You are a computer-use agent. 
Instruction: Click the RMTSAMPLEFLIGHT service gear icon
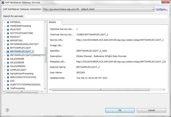(8, 48)
